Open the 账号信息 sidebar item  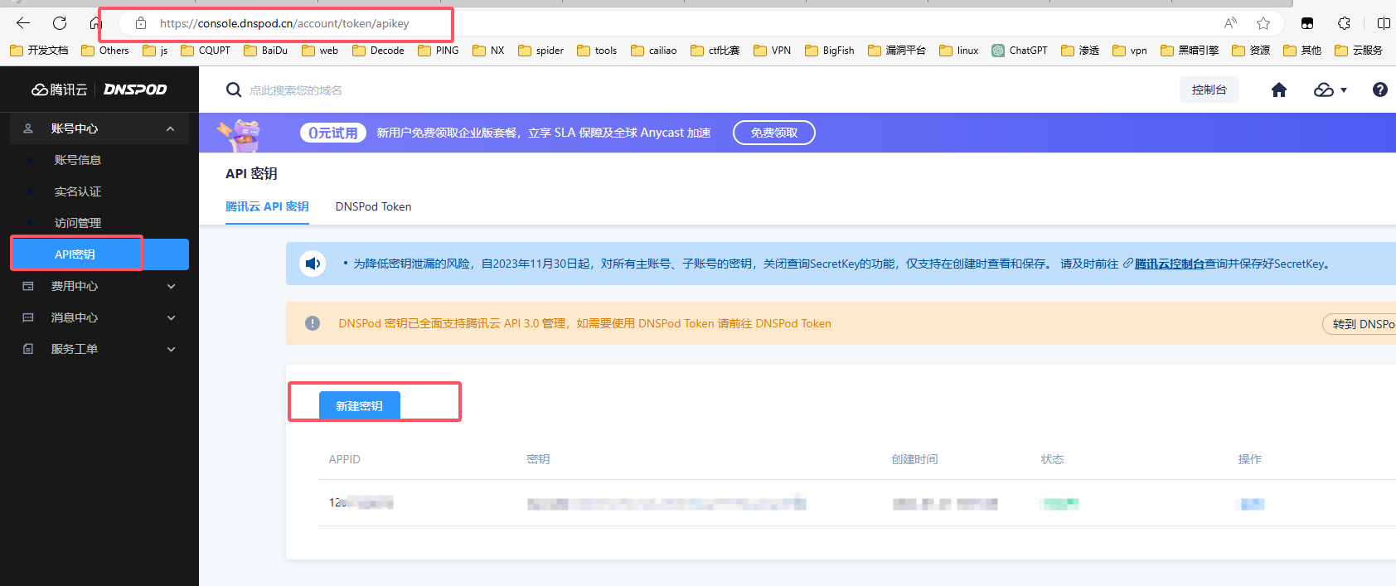78,160
